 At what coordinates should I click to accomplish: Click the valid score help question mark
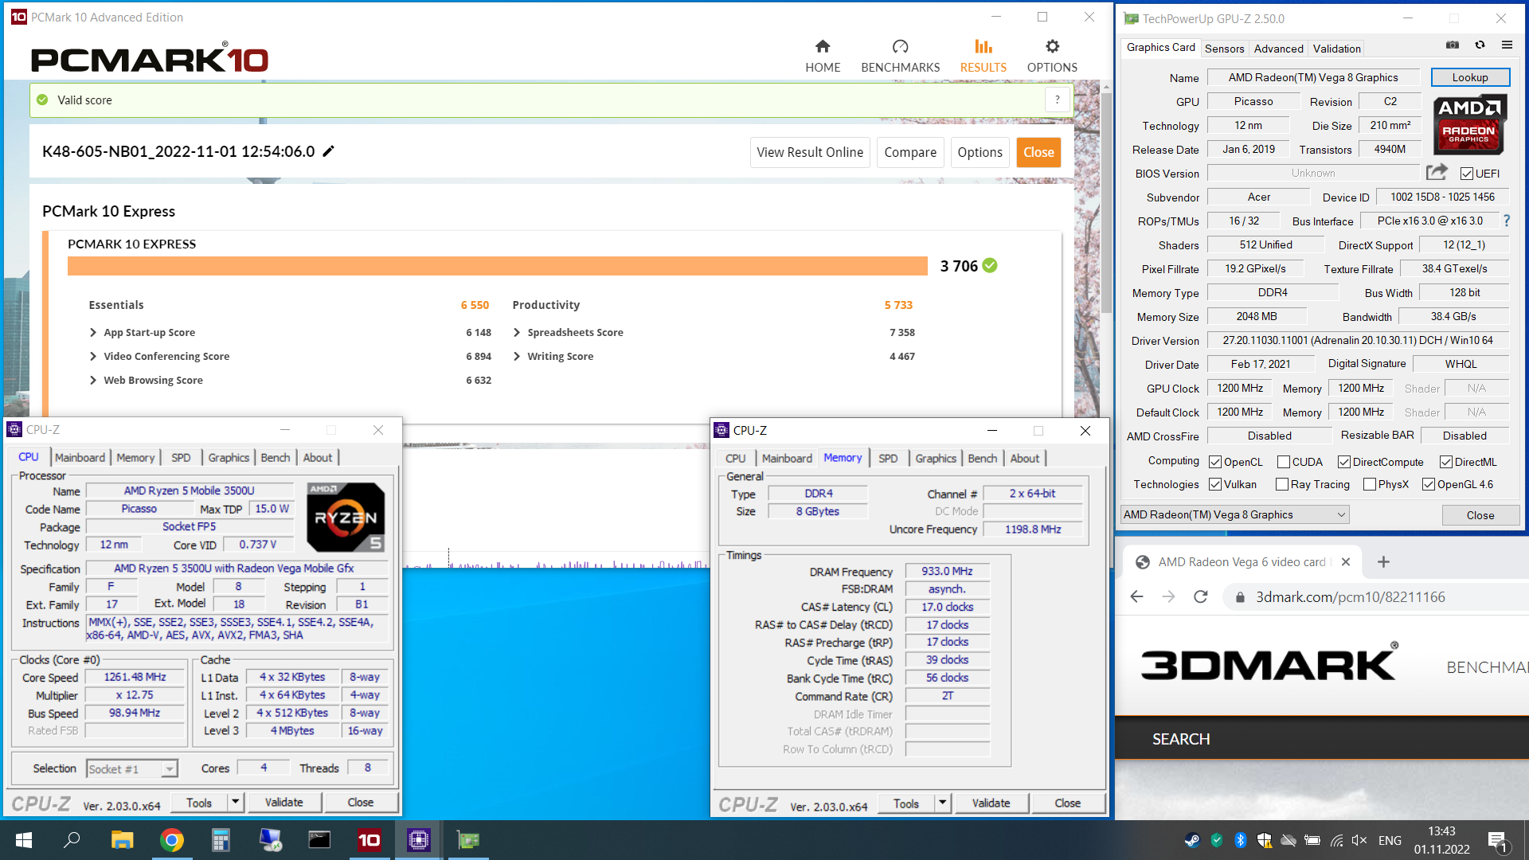1057,100
